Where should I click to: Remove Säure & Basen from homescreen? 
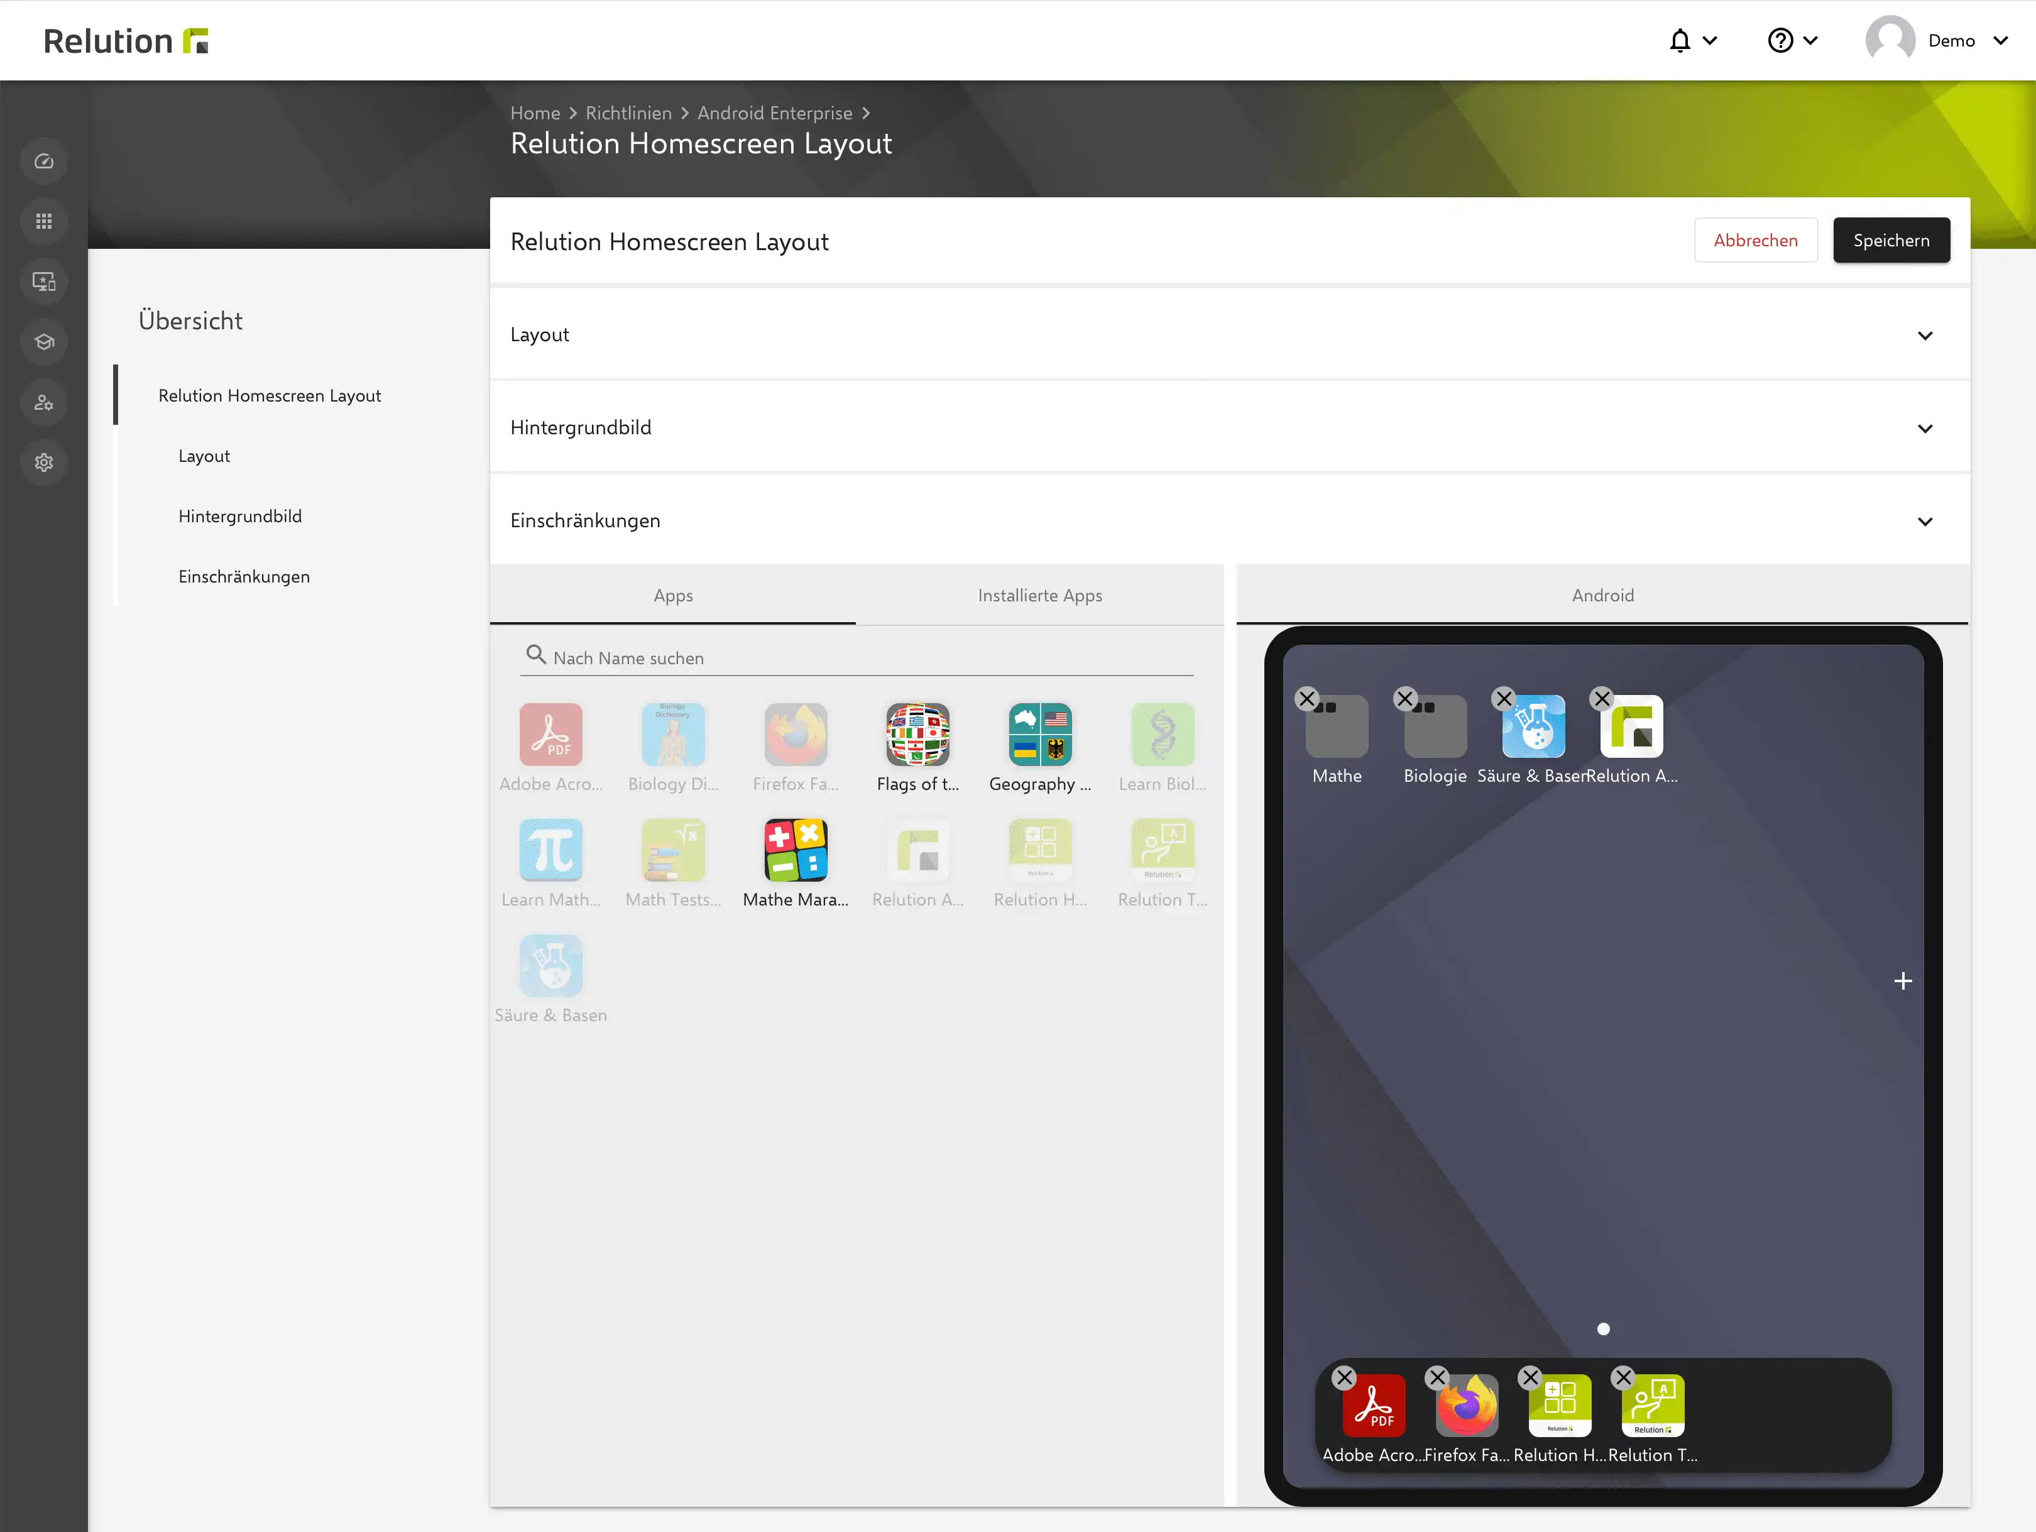click(x=1504, y=699)
